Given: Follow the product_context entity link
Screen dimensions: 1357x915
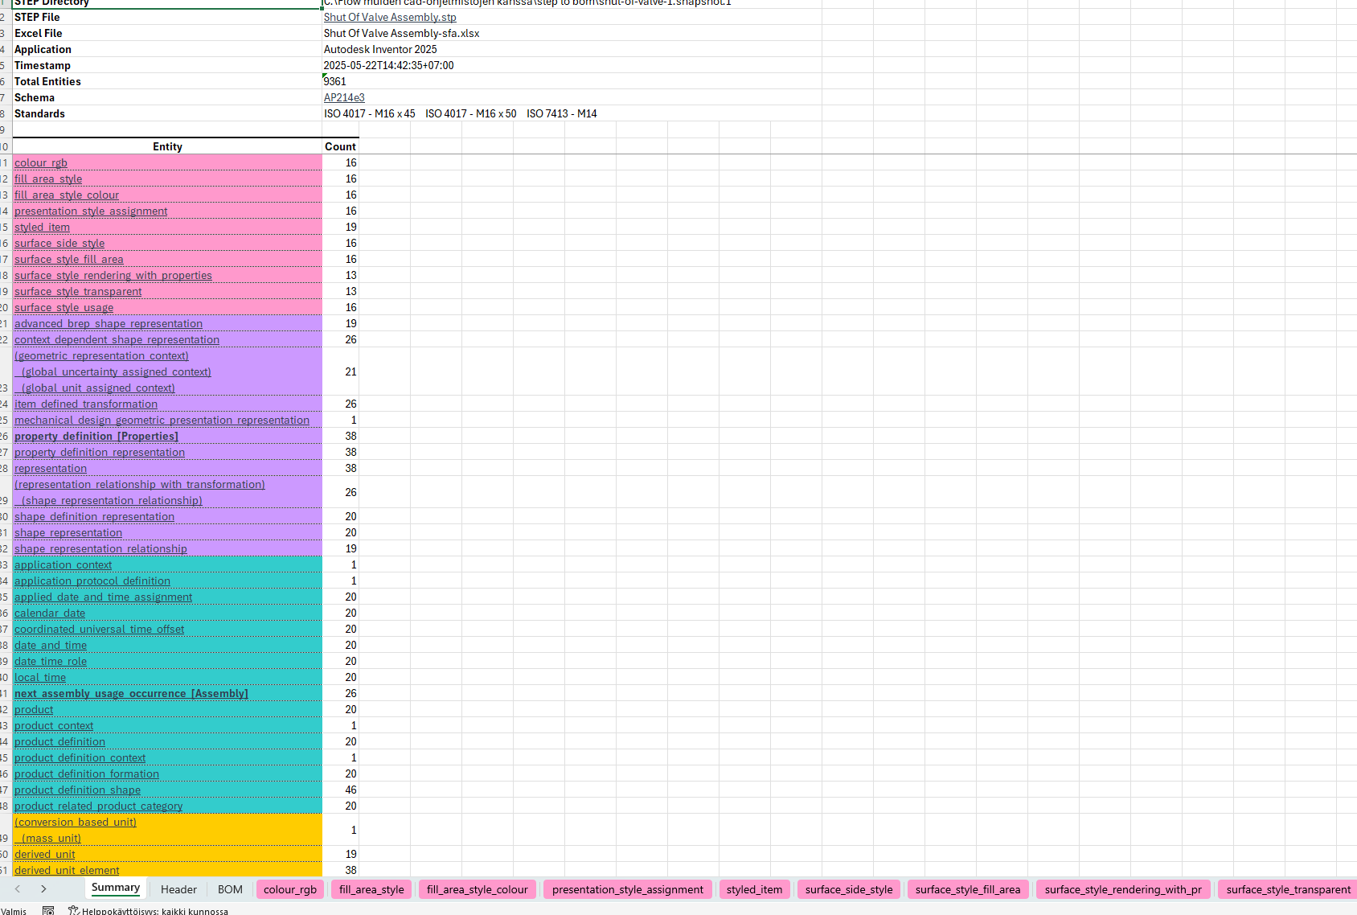Looking at the screenshot, I should pyautogui.click(x=54, y=725).
